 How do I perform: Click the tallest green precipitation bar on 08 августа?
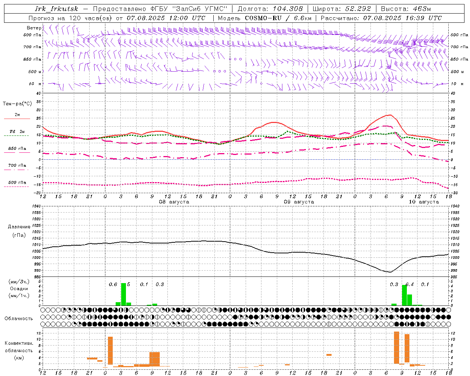click(x=123, y=294)
